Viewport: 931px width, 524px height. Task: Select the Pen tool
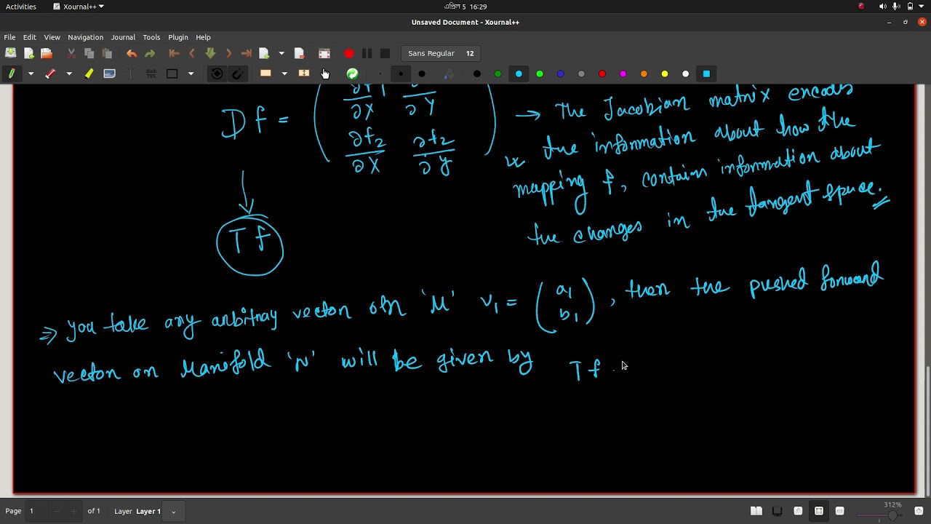[x=12, y=74]
